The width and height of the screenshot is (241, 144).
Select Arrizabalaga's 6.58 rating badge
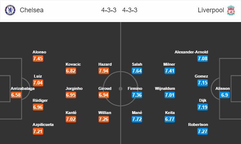(16, 95)
